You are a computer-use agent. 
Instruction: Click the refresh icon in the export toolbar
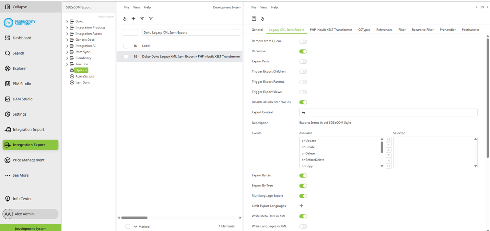point(125,18)
